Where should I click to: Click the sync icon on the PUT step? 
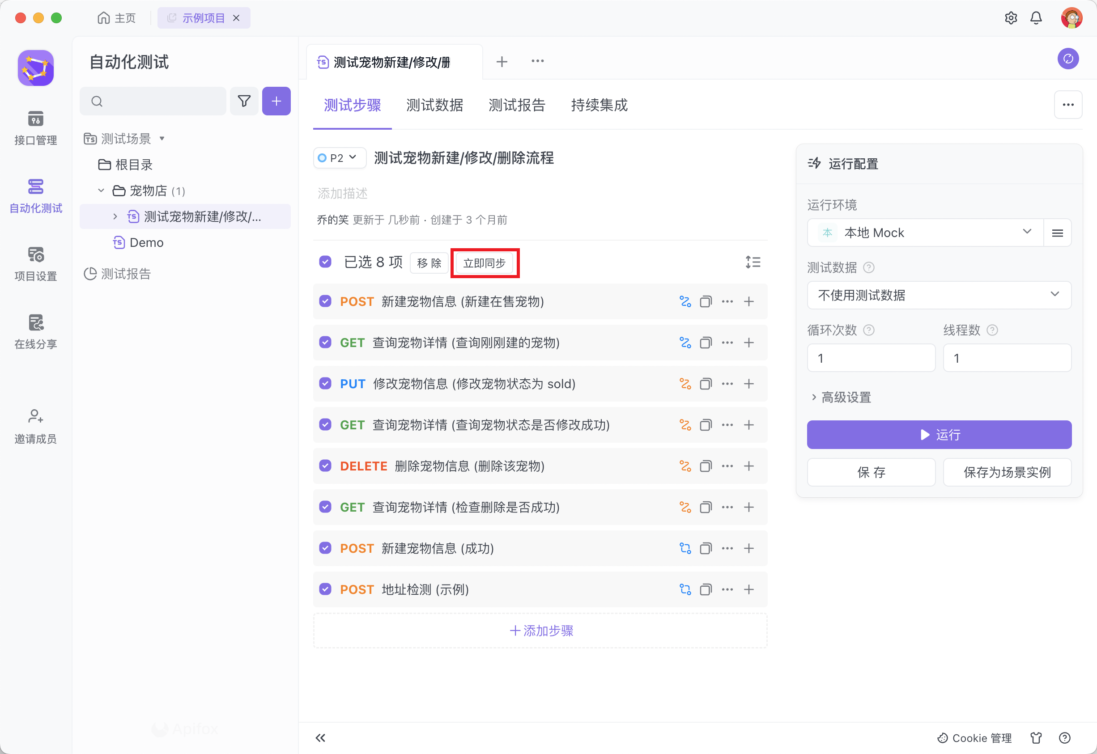pos(685,384)
